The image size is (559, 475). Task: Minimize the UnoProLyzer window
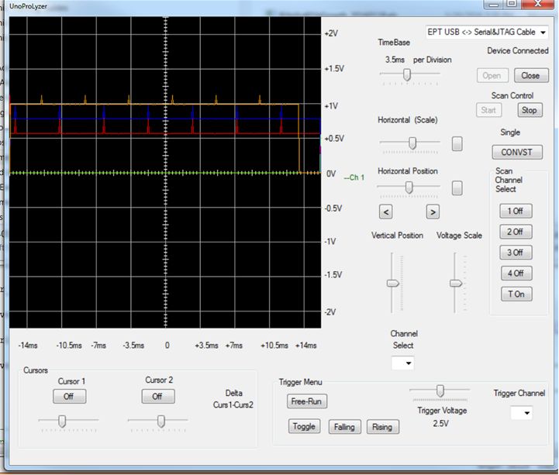point(493,4)
